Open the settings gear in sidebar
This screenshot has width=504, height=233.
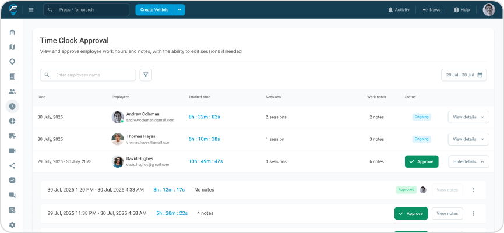click(12, 225)
